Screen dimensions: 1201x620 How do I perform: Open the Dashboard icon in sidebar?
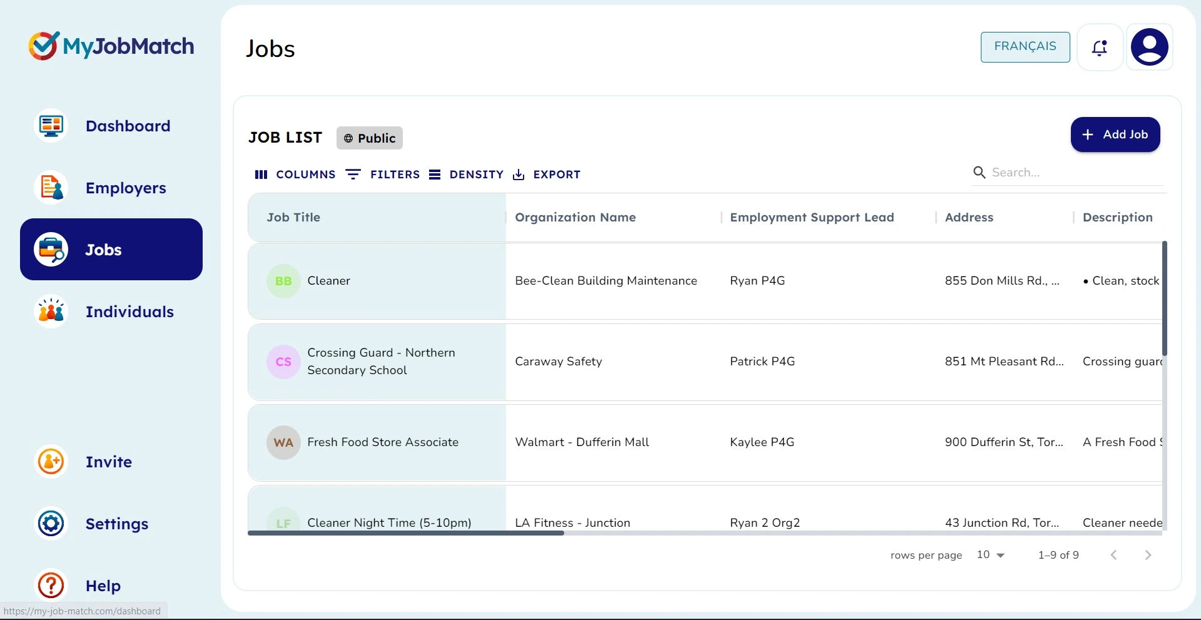[51, 126]
